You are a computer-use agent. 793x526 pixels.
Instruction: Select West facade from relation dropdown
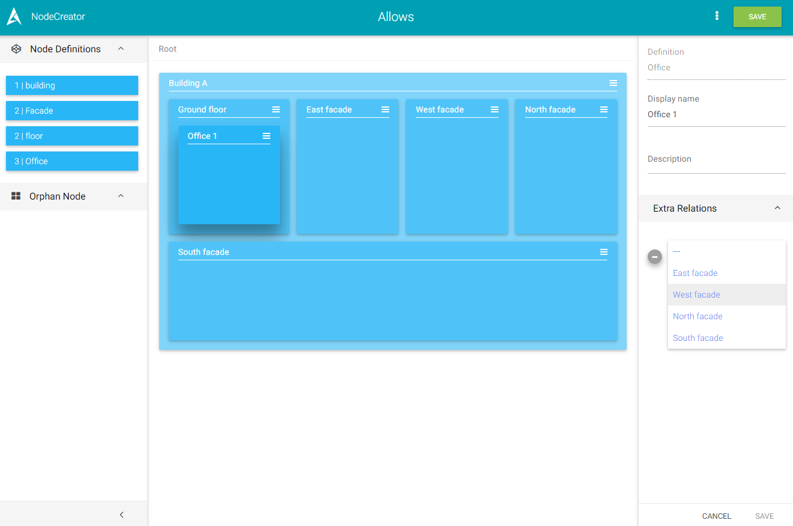pyautogui.click(x=696, y=295)
